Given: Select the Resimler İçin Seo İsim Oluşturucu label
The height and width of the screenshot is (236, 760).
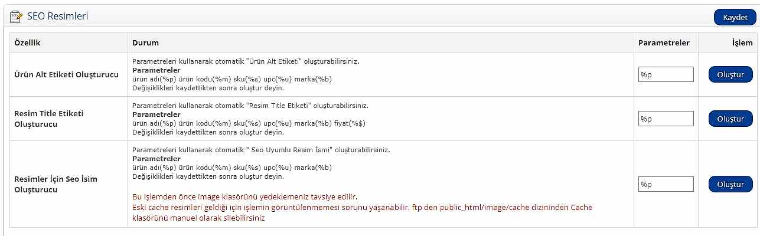Looking at the screenshot, I should pyautogui.click(x=56, y=184).
